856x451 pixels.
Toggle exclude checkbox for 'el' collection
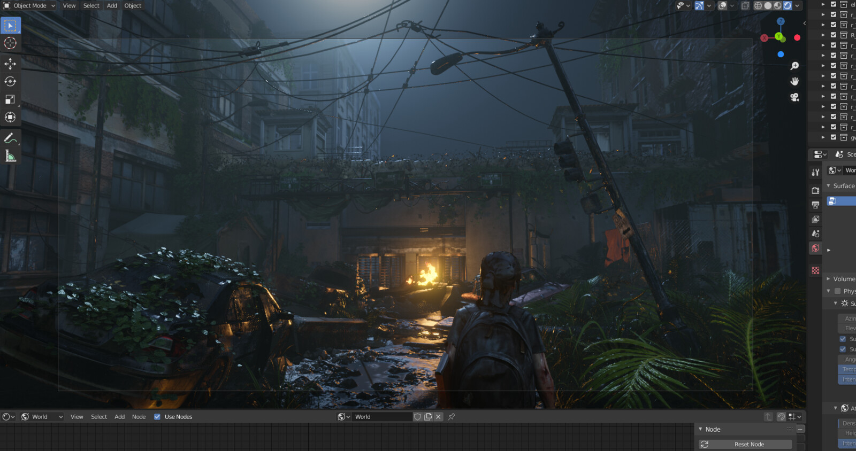pos(833,4)
